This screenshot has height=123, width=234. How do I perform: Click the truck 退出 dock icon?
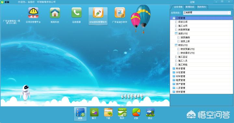point(150,112)
